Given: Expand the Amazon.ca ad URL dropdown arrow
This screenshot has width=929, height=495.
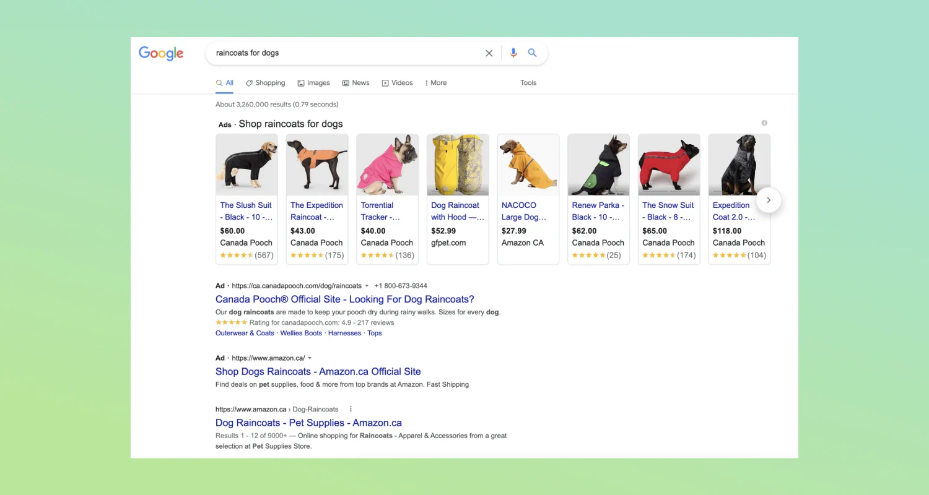Looking at the screenshot, I should [x=309, y=358].
